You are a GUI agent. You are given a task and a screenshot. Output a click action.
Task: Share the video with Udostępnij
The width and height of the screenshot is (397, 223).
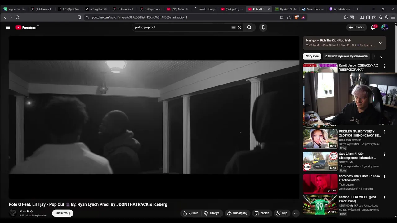237,213
